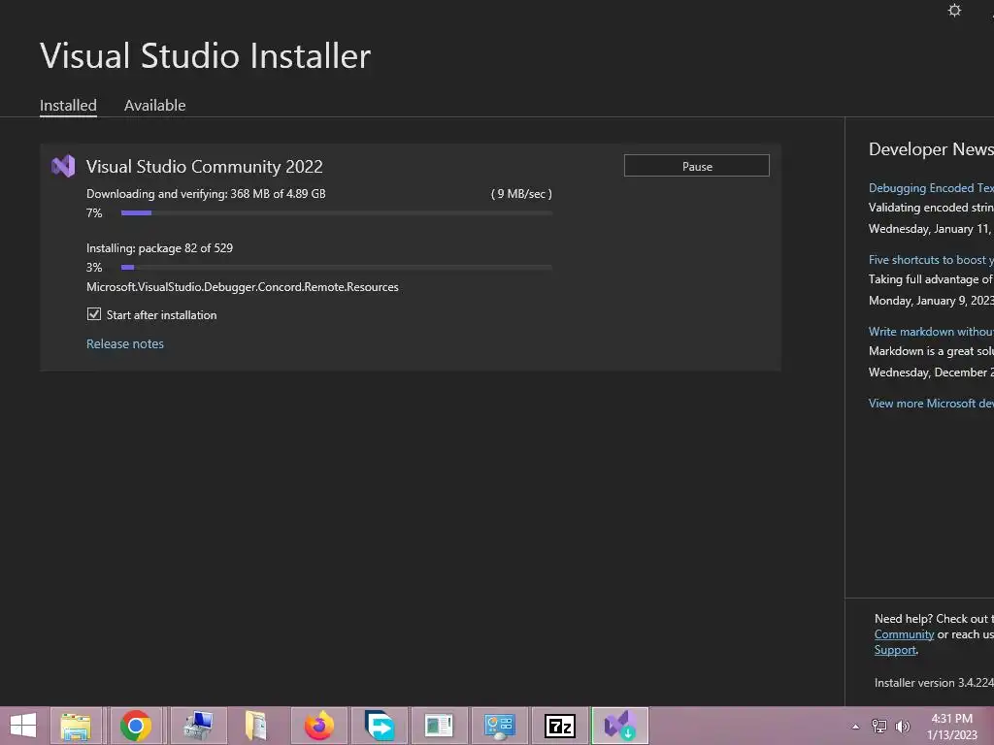The height and width of the screenshot is (745, 994).
Task: Open the network status tray icon
Action: point(879,726)
